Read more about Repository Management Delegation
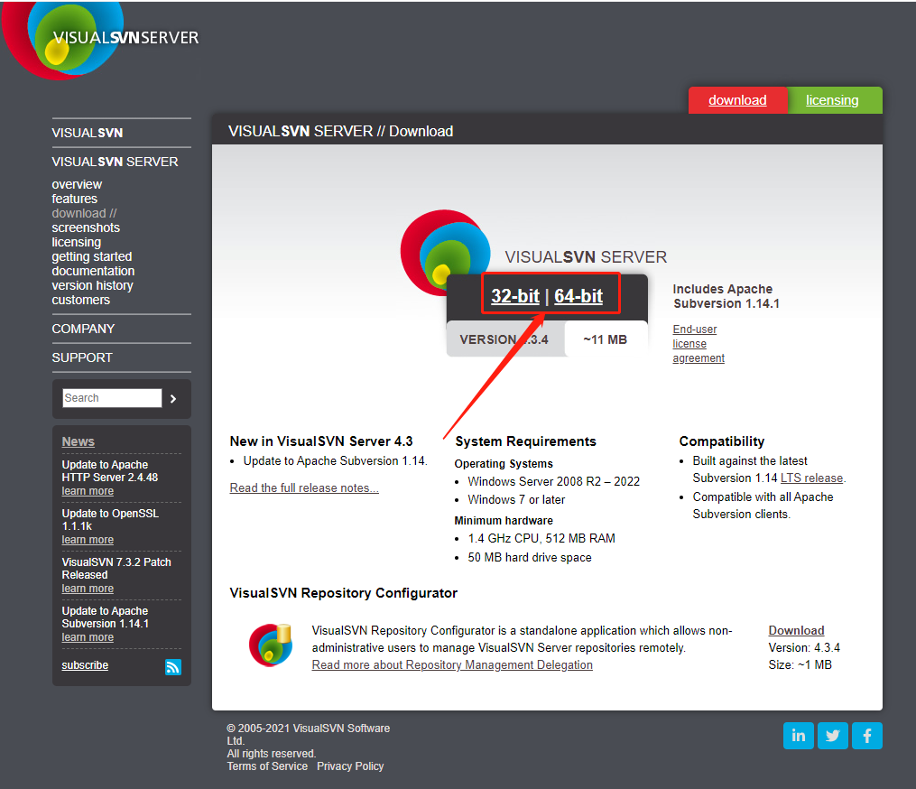The height and width of the screenshot is (789, 916). (x=452, y=665)
